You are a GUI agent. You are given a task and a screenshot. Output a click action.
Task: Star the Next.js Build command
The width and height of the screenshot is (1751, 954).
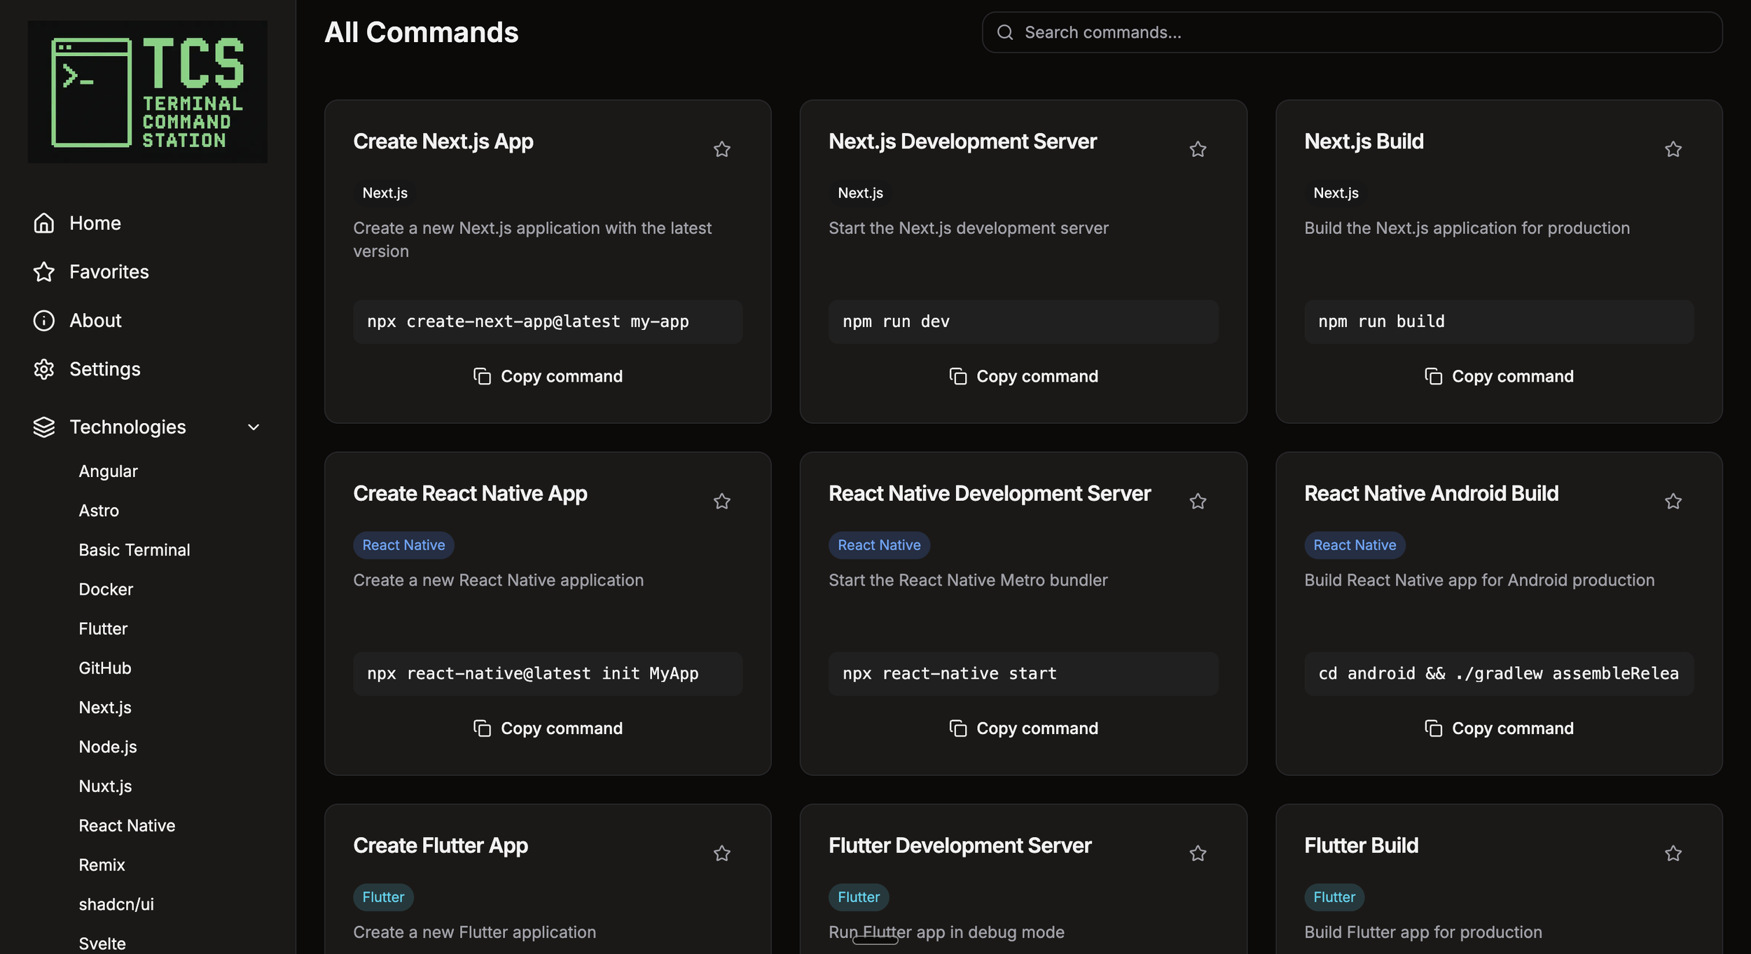click(x=1673, y=149)
